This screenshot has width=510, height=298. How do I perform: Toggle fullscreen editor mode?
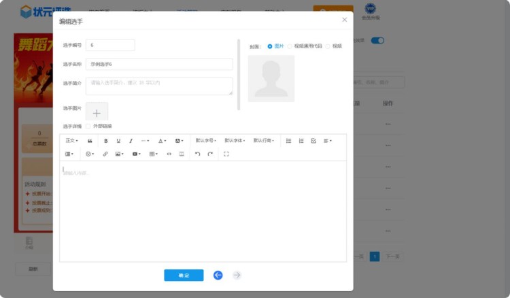click(x=226, y=154)
